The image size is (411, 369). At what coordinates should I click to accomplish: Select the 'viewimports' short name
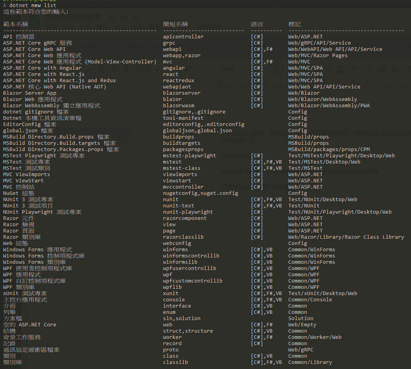[180, 175]
